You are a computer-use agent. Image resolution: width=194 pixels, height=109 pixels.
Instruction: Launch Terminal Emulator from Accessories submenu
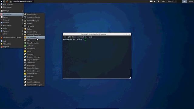[x=34, y=71]
